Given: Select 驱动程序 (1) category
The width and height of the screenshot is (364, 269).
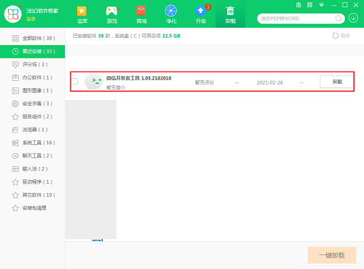Looking at the screenshot, I should point(32,182).
